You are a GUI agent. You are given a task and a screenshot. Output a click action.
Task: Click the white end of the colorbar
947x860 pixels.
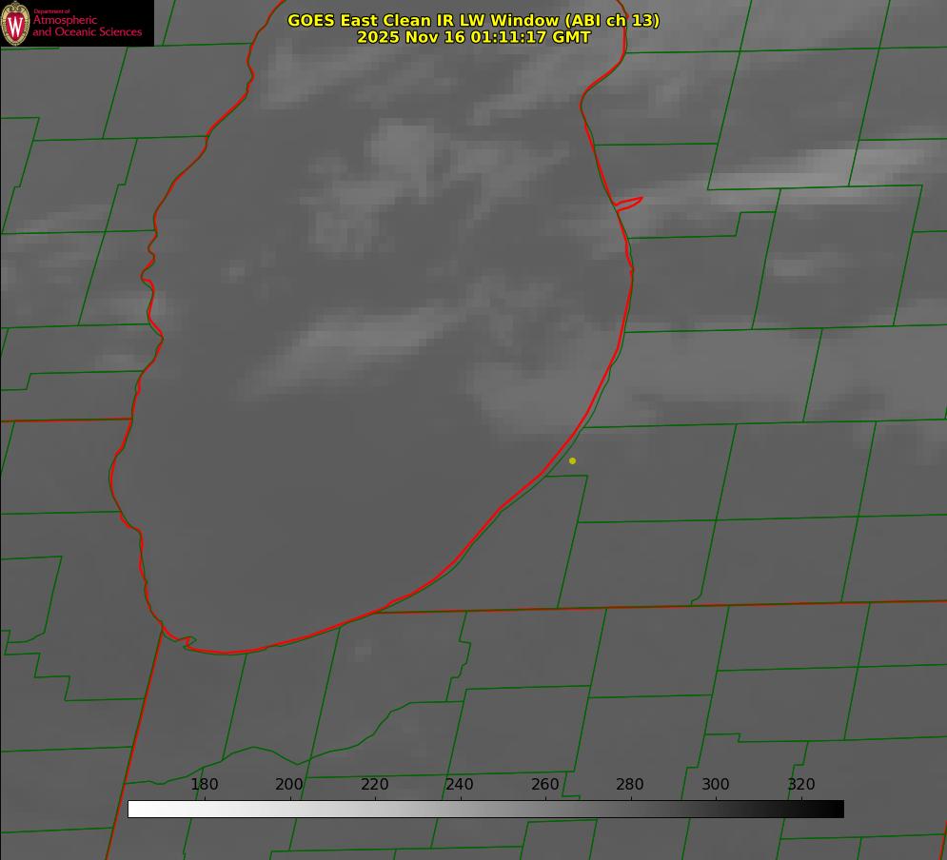tap(134, 810)
